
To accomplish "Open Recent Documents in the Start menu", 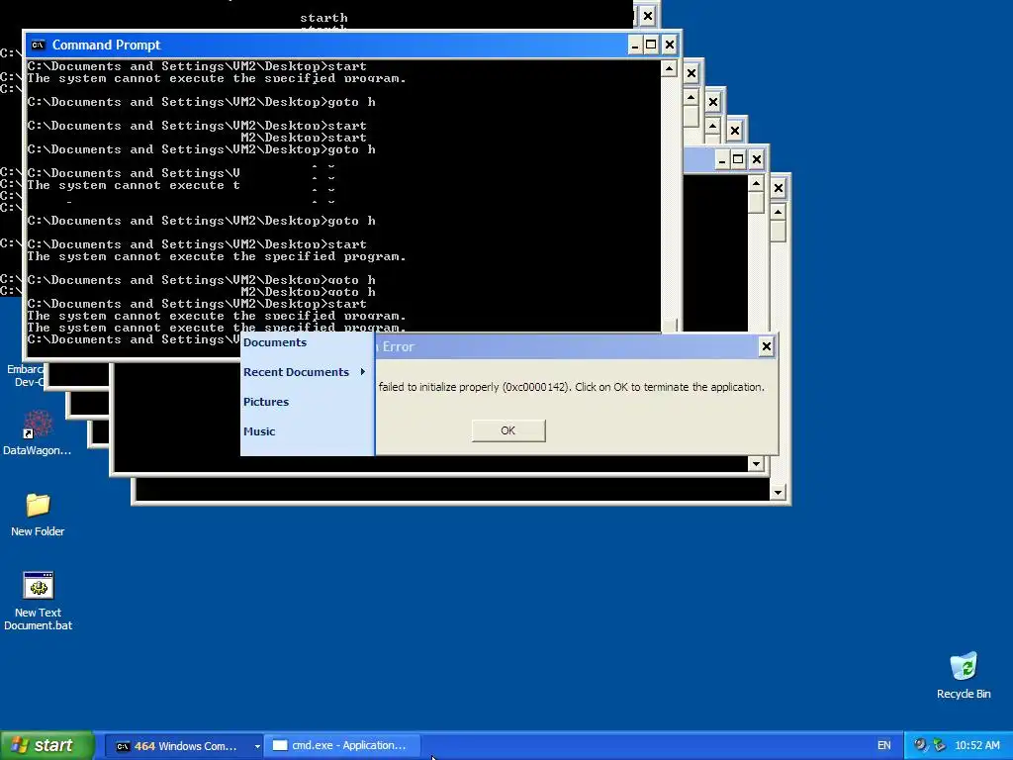I will tap(296, 372).
